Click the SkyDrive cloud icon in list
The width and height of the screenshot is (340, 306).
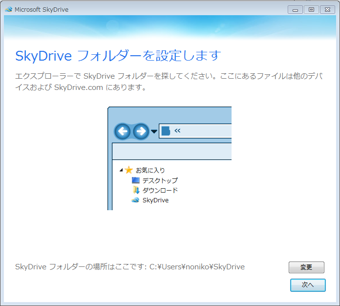click(135, 199)
